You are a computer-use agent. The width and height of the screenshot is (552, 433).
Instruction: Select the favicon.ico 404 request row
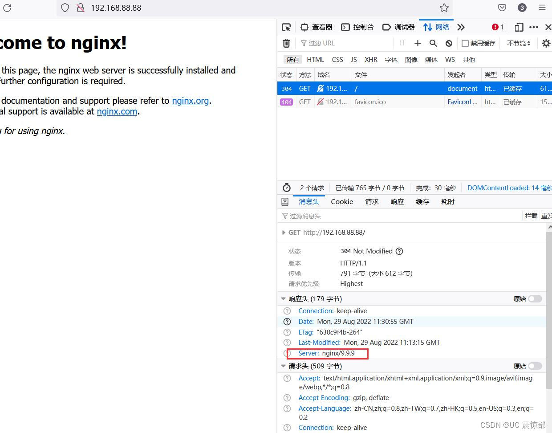pos(414,102)
